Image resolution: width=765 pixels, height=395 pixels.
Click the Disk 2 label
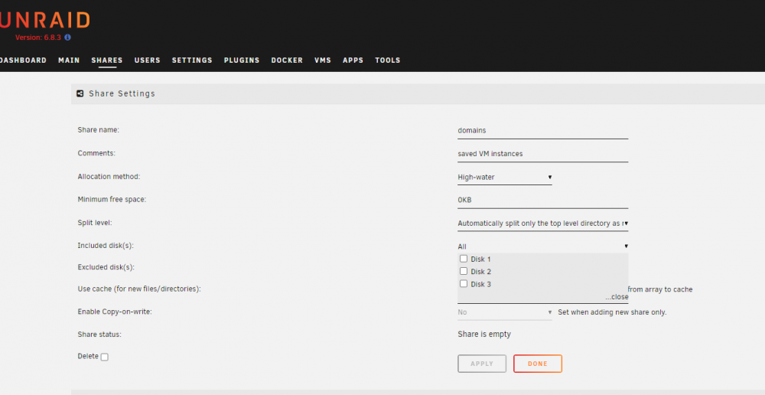point(480,272)
